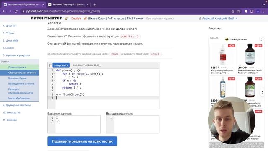The height and width of the screenshot is (151, 268).
Task: Select the Числа Фибоначчи problem
Action: click(19, 98)
